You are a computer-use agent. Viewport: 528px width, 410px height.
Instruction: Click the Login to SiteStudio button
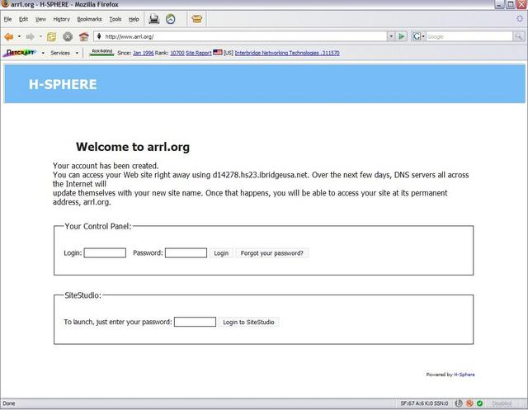click(248, 322)
